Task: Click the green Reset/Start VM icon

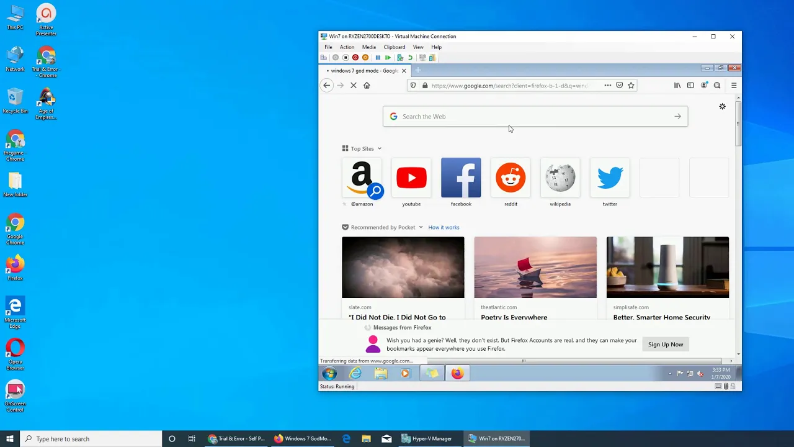Action: coord(388,58)
